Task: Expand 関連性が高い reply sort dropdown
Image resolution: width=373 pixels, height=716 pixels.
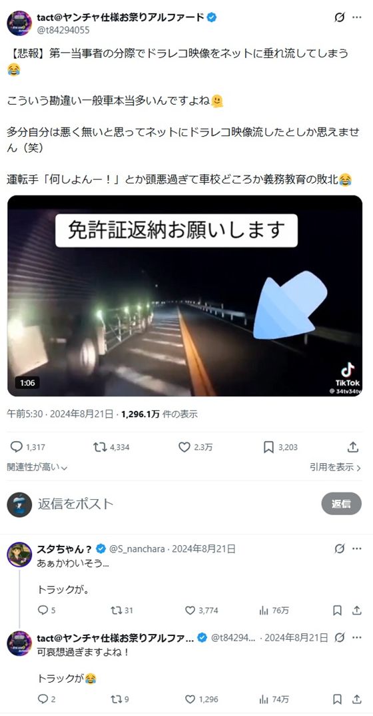Action: [37, 467]
